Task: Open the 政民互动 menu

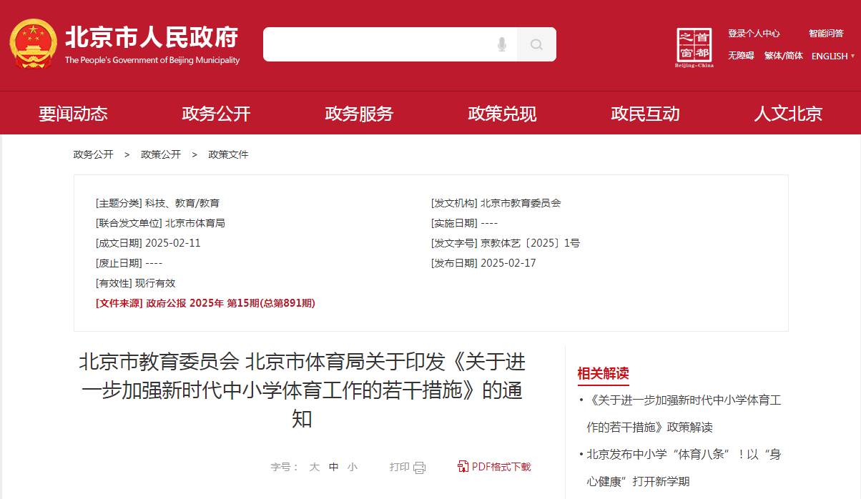Action: (x=645, y=114)
